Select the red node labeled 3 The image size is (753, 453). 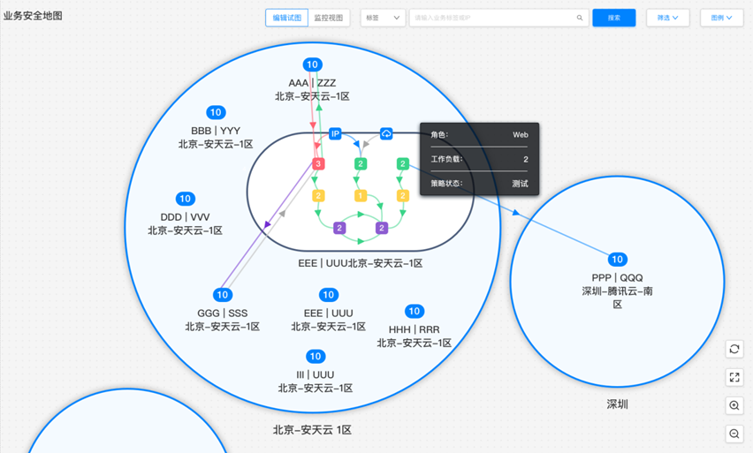click(318, 164)
